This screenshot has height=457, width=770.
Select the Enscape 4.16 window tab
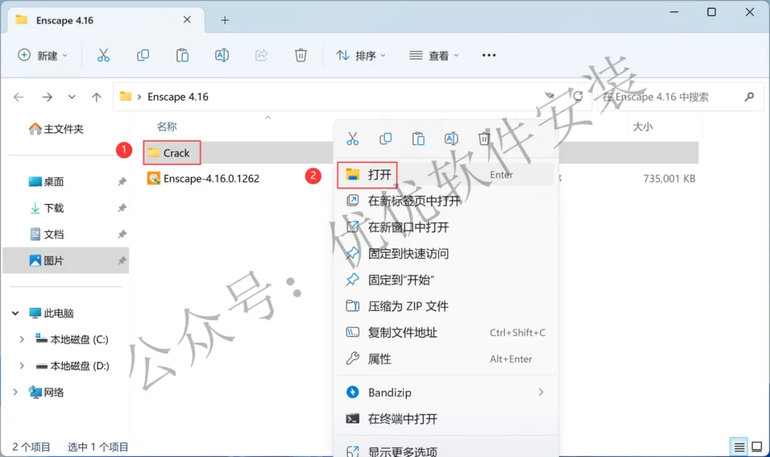point(106,20)
